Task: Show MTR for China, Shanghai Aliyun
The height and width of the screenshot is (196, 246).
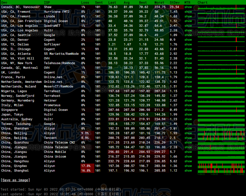Action: click(x=188, y=171)
